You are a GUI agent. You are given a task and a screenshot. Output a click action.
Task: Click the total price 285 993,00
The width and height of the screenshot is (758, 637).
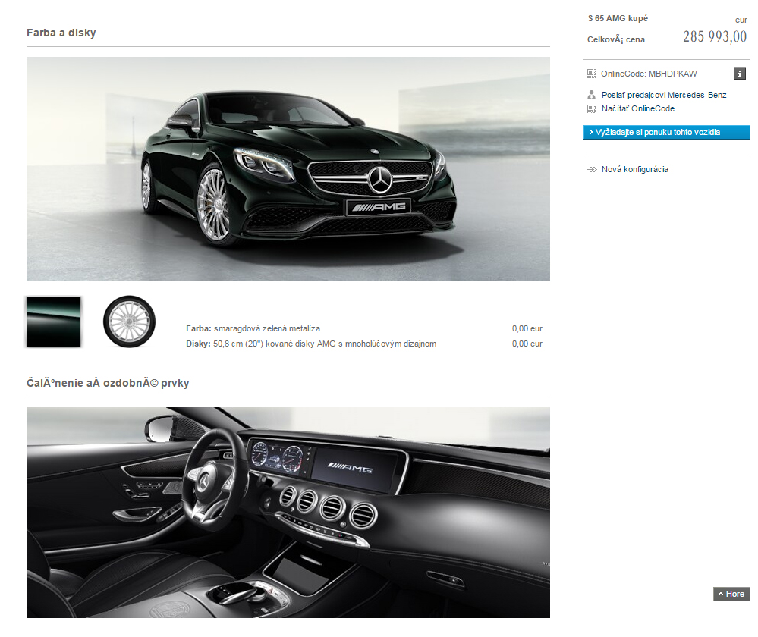coord(714,37)
